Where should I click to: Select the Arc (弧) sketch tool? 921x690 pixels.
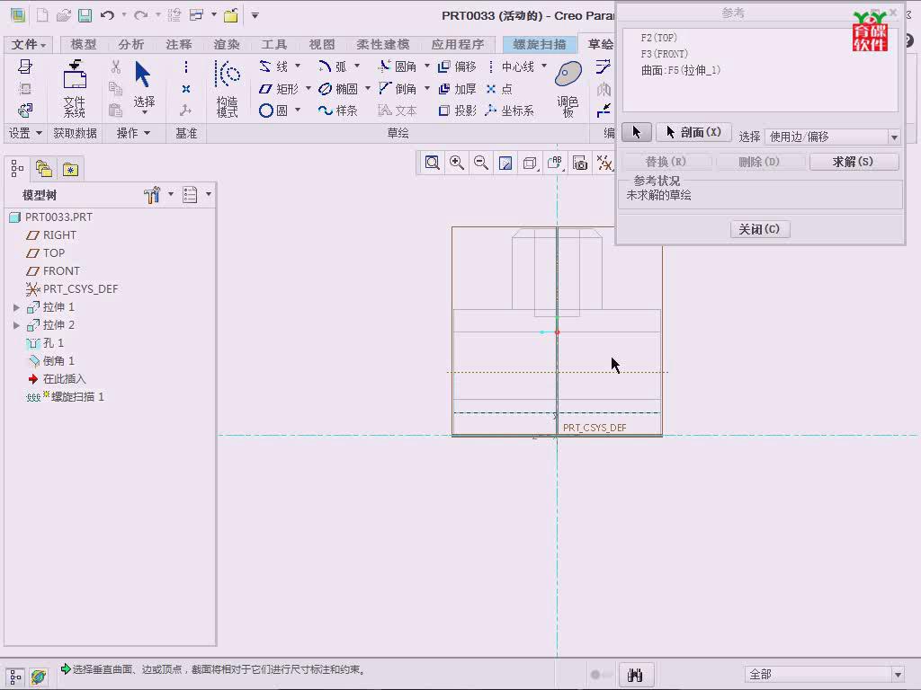pyautogui.click(x=333, y=66)
